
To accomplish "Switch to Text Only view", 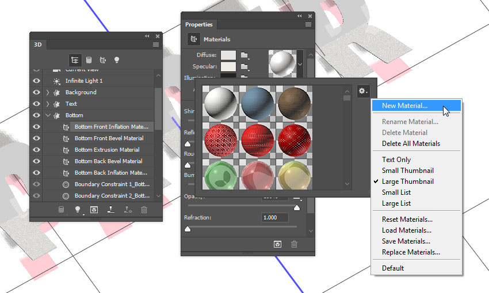I will click(396, 159).
